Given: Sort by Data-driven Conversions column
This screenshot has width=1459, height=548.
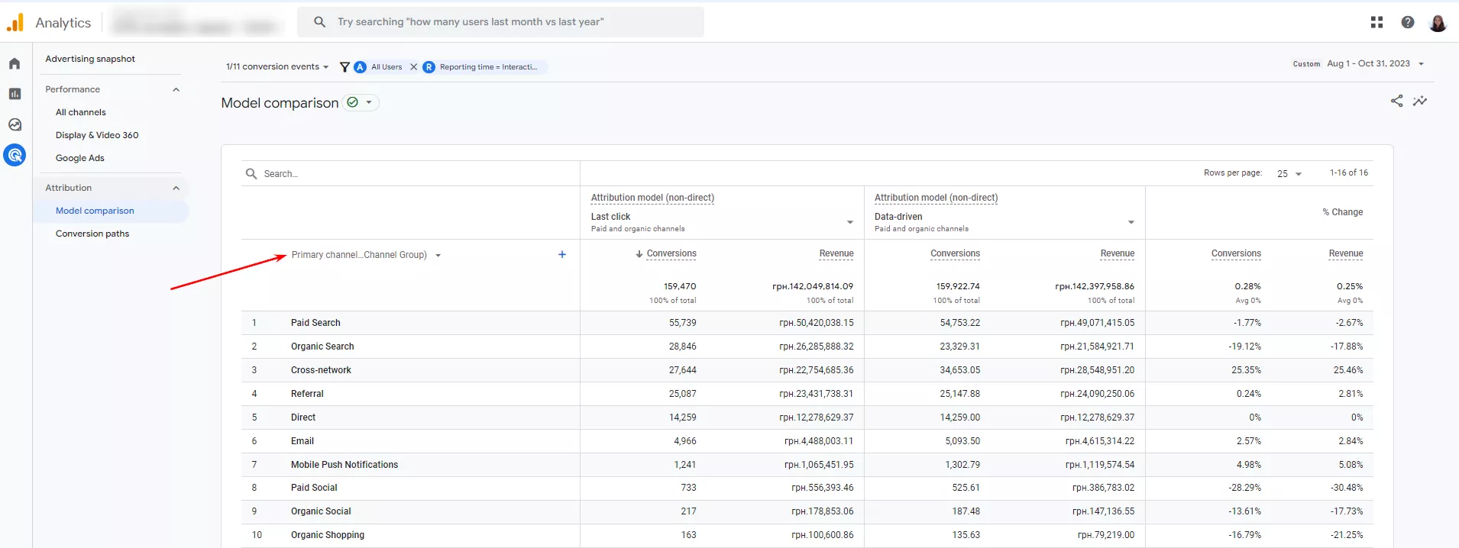Looking at the screenshot, I should pyautogui.click(x=955, y=253).
